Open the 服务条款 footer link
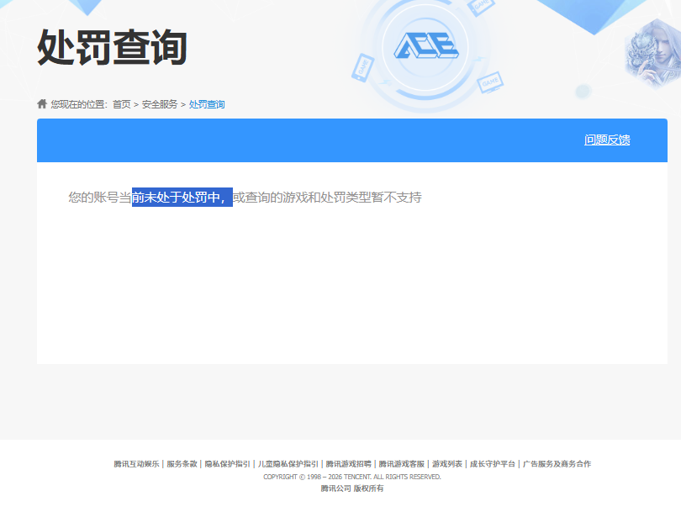The height and width of the screenshot is (512, 681). pos(182,464)
